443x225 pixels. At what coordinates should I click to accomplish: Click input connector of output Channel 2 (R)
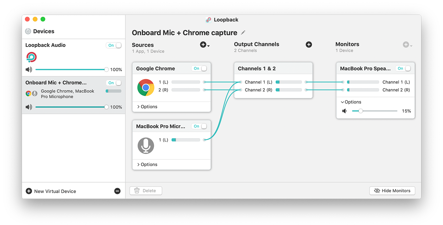241,90
